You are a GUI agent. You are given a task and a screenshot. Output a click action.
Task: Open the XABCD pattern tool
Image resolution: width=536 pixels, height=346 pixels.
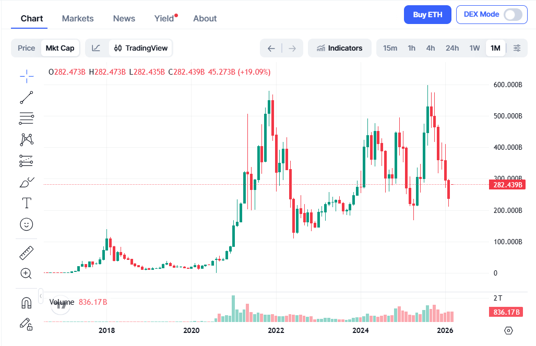(26, 139)
